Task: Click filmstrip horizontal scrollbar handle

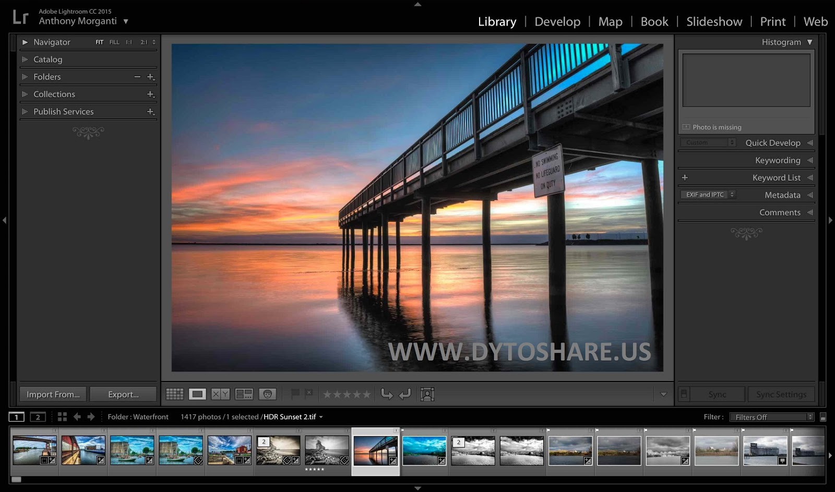Action: pos(16,479)
